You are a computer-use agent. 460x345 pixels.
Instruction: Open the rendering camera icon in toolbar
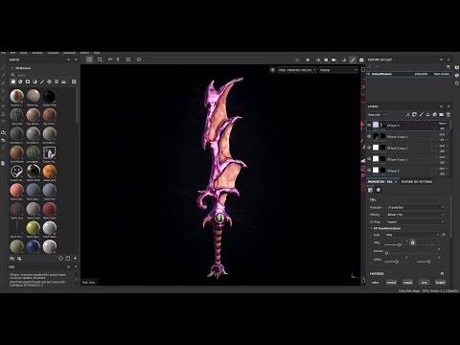[361, 59]
